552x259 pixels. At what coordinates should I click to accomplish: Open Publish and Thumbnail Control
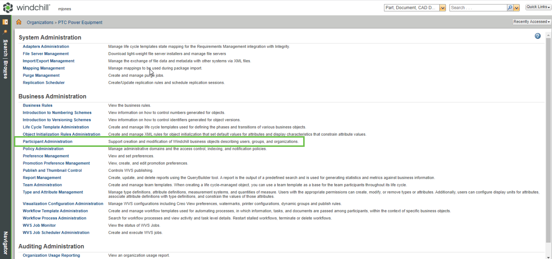tap(52, 171)
